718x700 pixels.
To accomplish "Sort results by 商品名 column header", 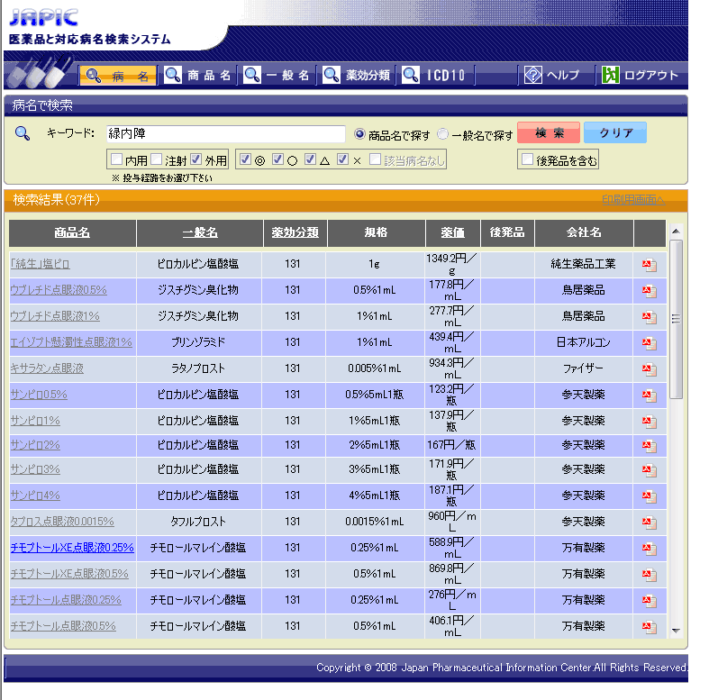I will [72, 233].
